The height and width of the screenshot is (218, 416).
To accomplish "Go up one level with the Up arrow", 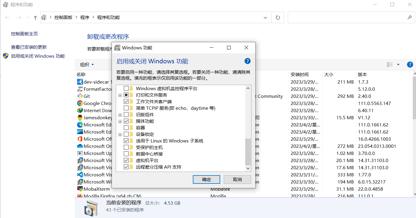I will pyautogui.click(x=35, y=18).
